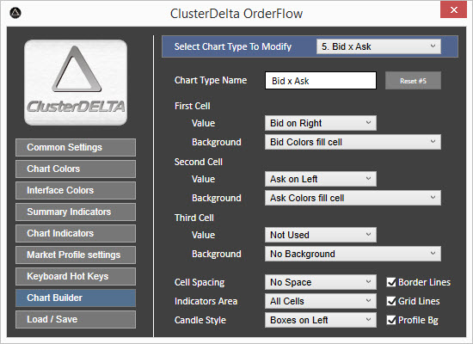Switch to the Chart Colors section
This screenshot has height=344, width=473.
(76, 169)
